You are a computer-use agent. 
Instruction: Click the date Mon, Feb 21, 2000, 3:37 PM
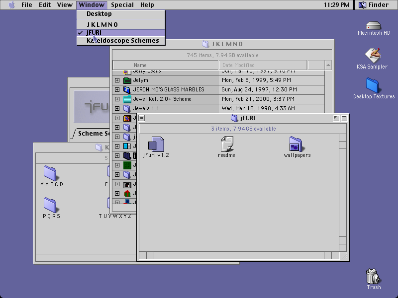pyautogui.click(x=258, y=99)
